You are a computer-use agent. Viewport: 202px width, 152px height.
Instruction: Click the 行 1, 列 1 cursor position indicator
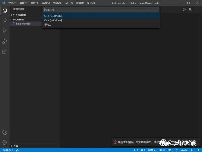pos(139,150)
